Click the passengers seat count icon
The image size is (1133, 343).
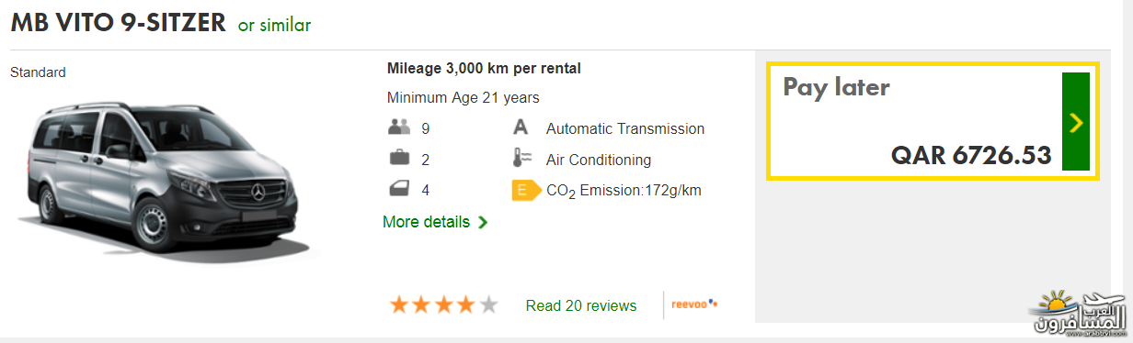pyautogui.click(x=399, y=128)
